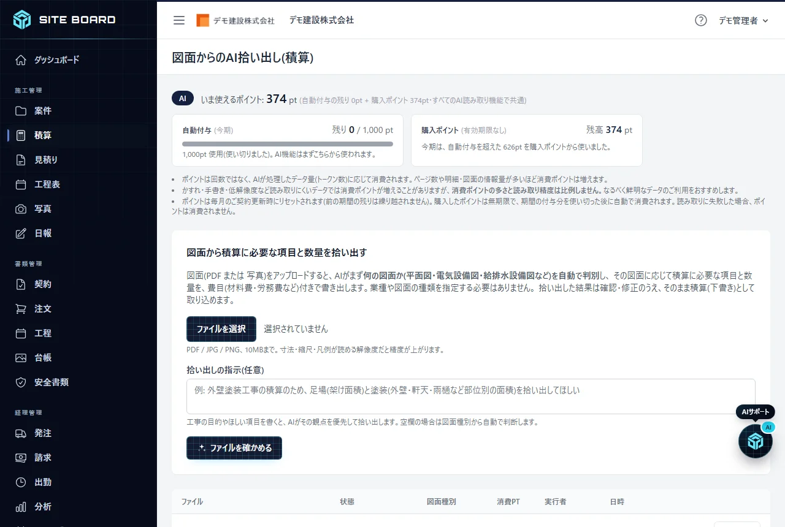The width and height of the screenshot is (785, 527).
Task: Click the 案件 folder icon
Action: click(21, 111)
